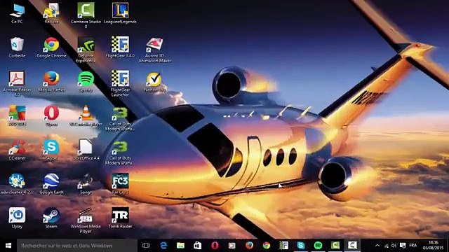Screen dimensions: 449x252
Task: Select the FlightGear Launcher desktop shortcut
Action: (120, 83)
